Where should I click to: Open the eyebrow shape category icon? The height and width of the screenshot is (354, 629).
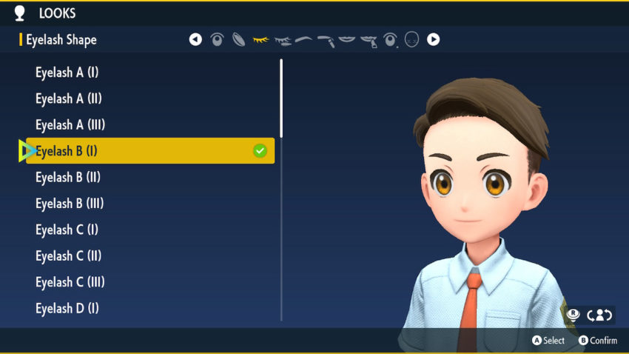[303, 39]
